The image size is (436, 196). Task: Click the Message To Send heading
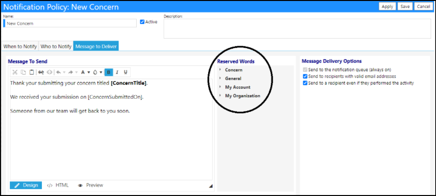pos(28,61)
